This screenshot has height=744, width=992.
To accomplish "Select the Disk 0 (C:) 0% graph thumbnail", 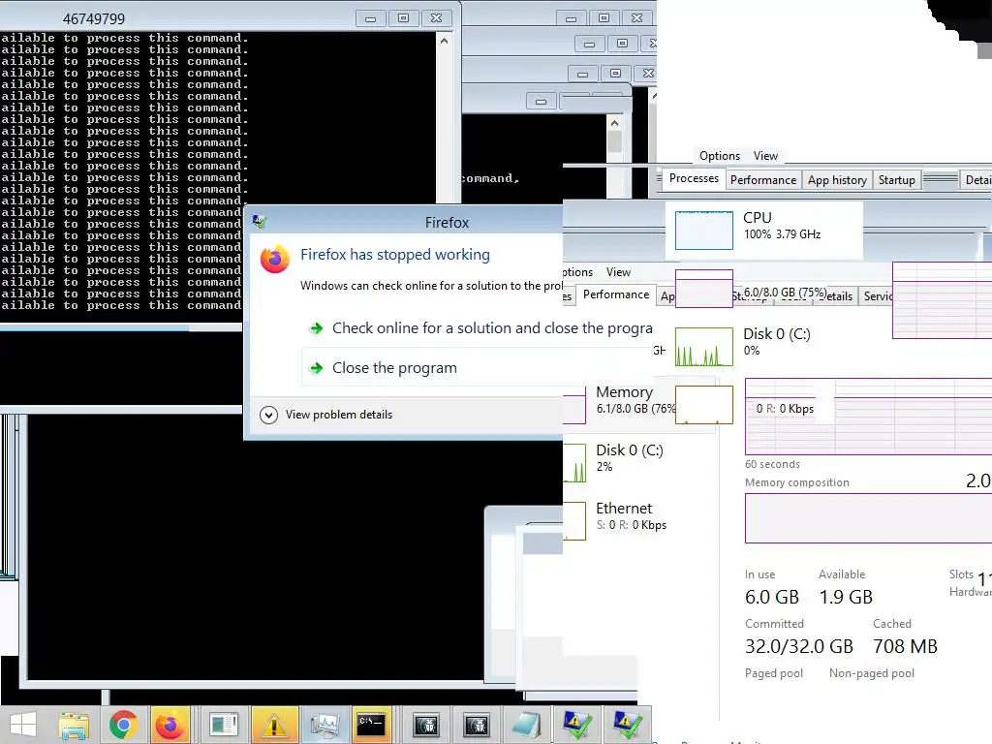I will [703, 347].
